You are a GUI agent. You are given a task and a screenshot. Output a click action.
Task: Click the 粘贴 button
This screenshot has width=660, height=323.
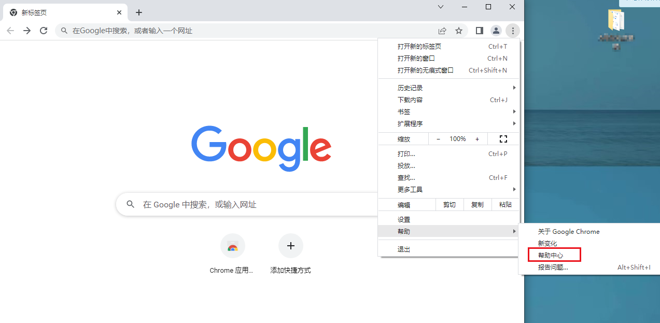coord(505,204)
